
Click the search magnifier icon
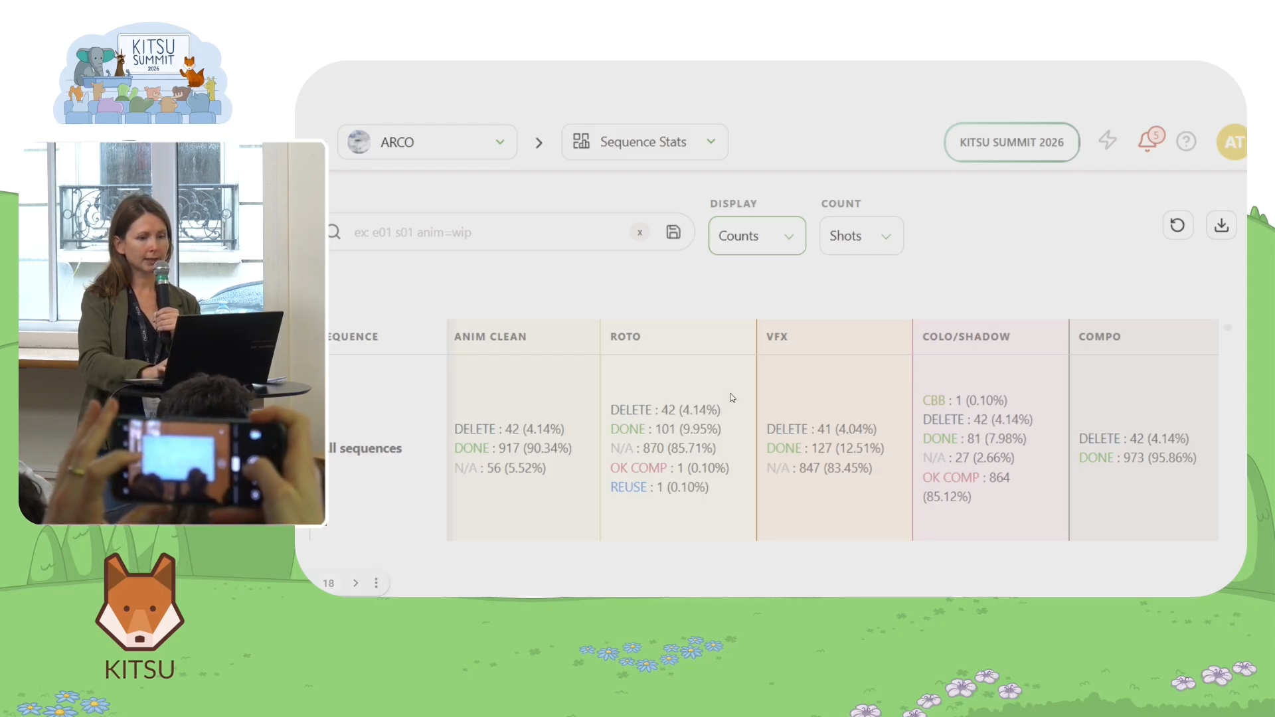click(x=335, y=232)
